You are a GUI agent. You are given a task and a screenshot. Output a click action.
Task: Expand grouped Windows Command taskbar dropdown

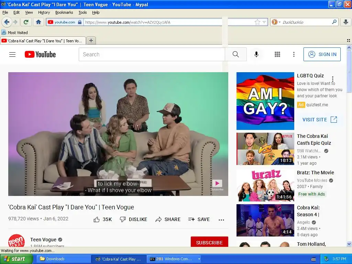point(199,259)
